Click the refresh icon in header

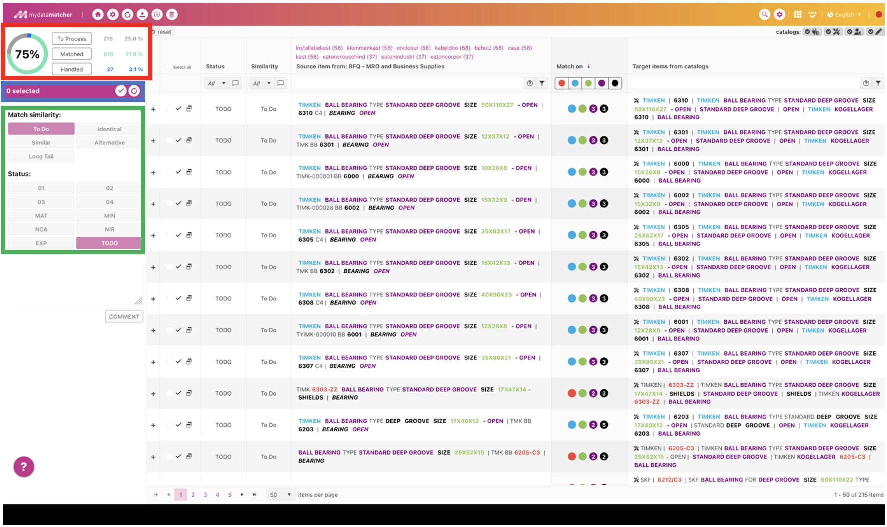(128, 15)
